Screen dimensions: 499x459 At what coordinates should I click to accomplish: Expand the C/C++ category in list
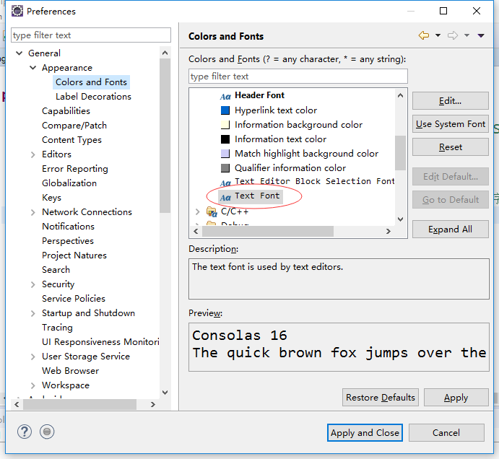click(x=198, y=211)
